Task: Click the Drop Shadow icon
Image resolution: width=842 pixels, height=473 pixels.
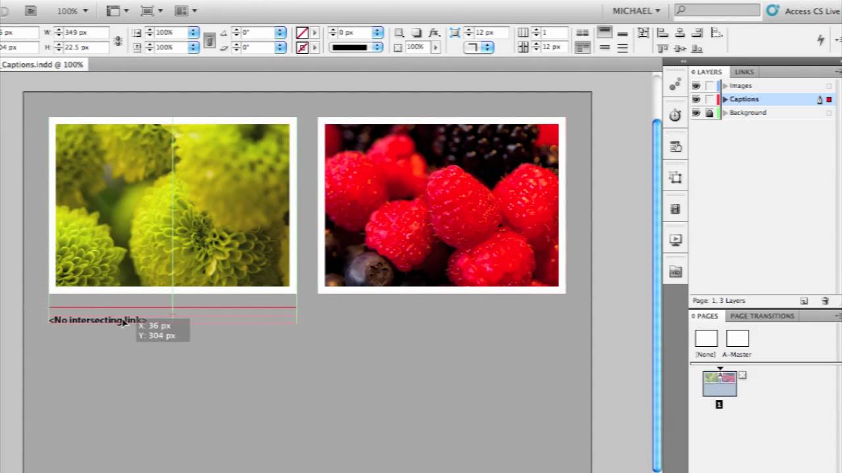Action: coord(416,33)
